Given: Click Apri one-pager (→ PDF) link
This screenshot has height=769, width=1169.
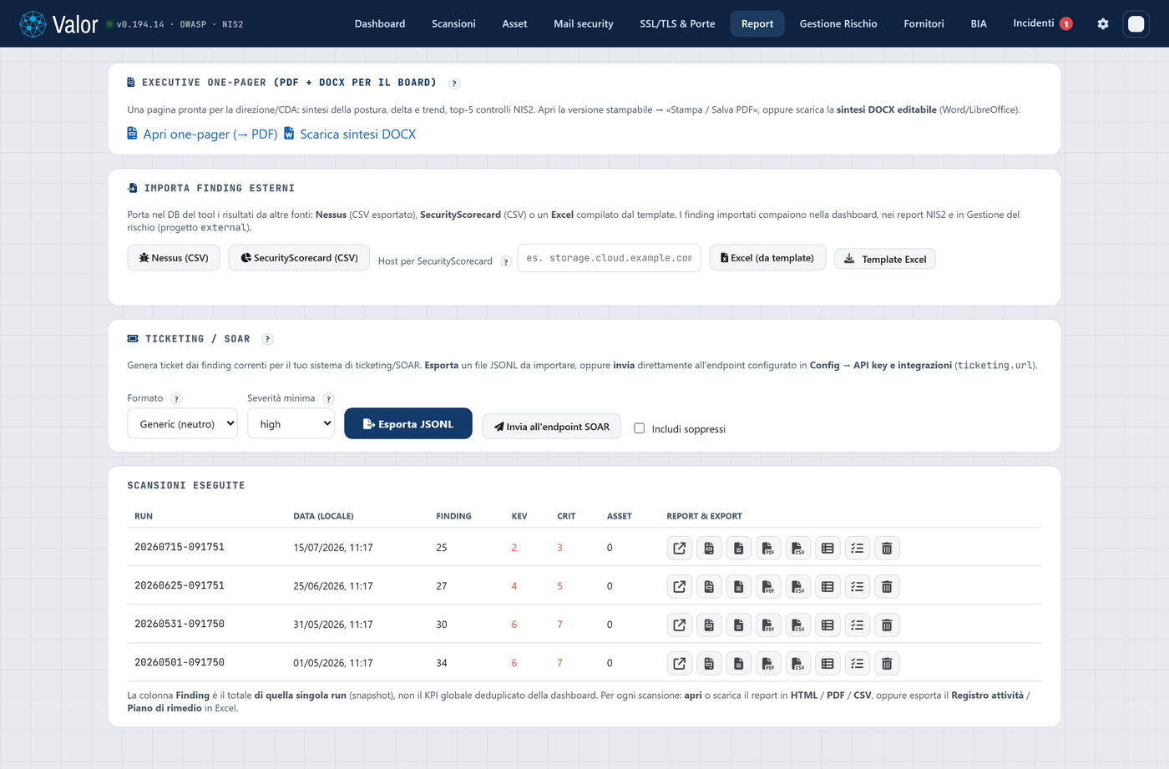Looking at the screenshot, I should tap(202, 134).
